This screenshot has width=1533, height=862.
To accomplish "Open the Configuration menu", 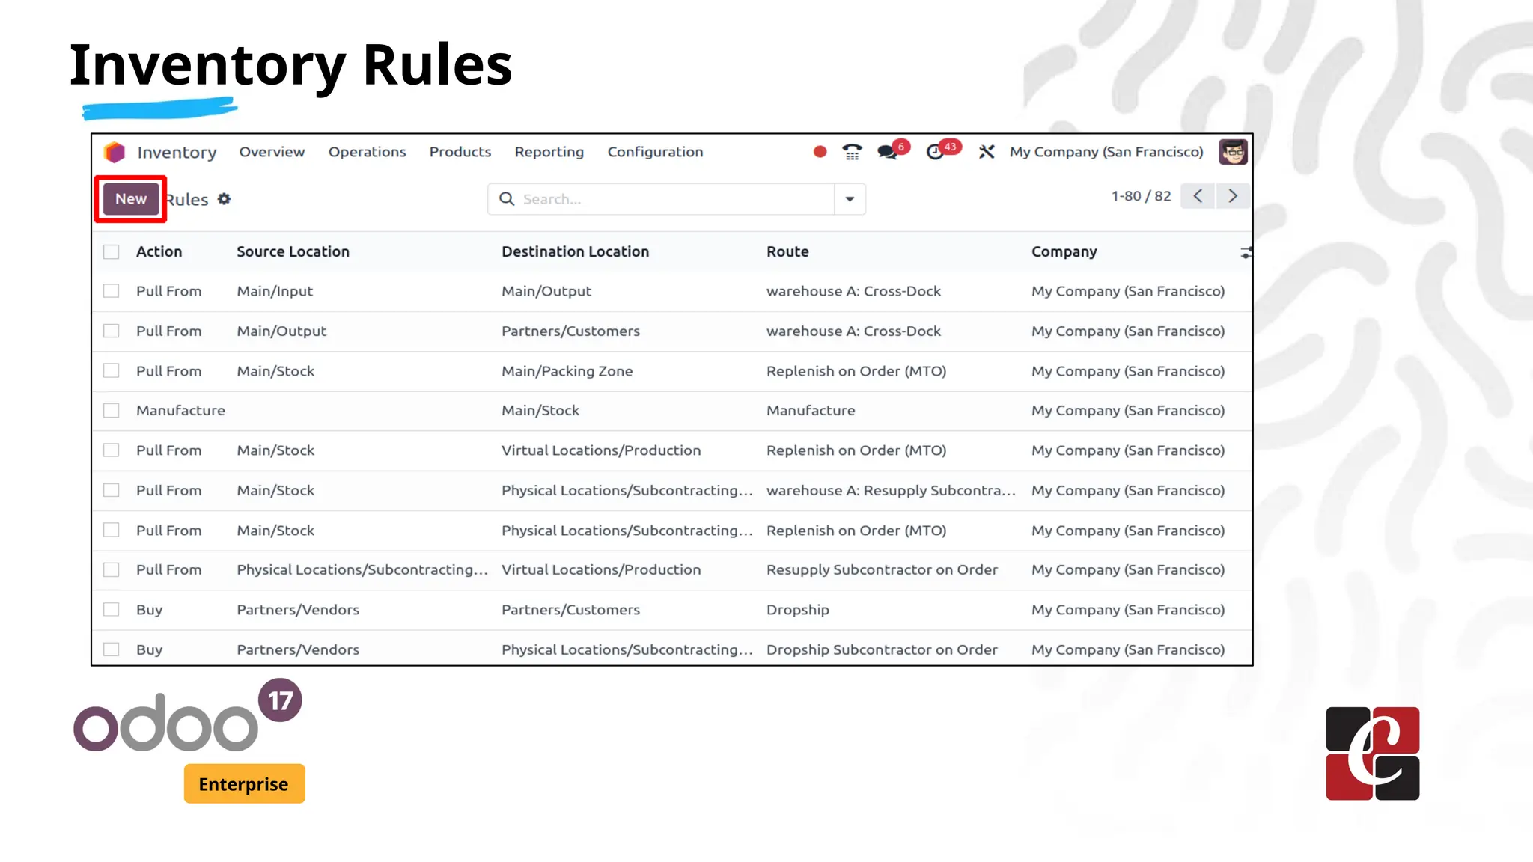I will pyautogui.click(x=655, y=152).
